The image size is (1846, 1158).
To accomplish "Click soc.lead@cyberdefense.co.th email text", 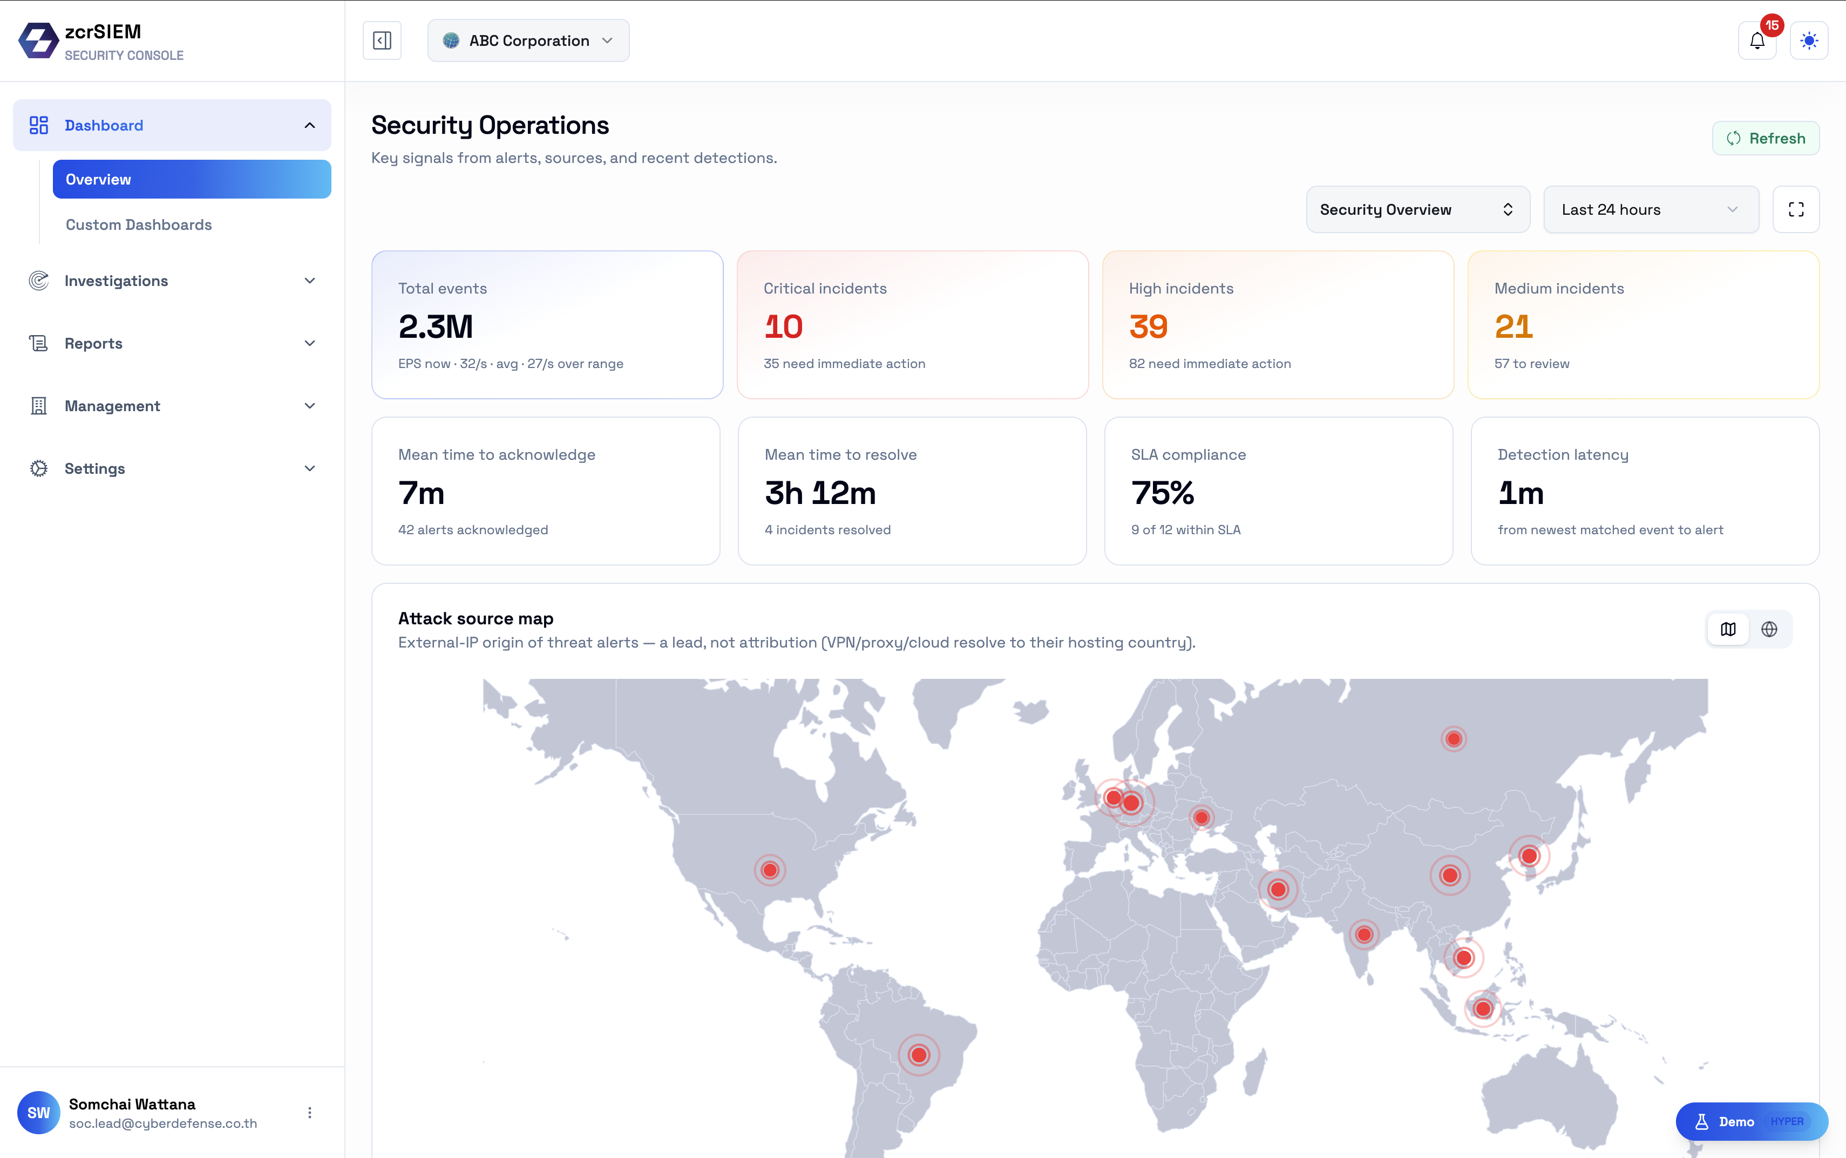I will pyautogui.click(x=163, y=1123).
